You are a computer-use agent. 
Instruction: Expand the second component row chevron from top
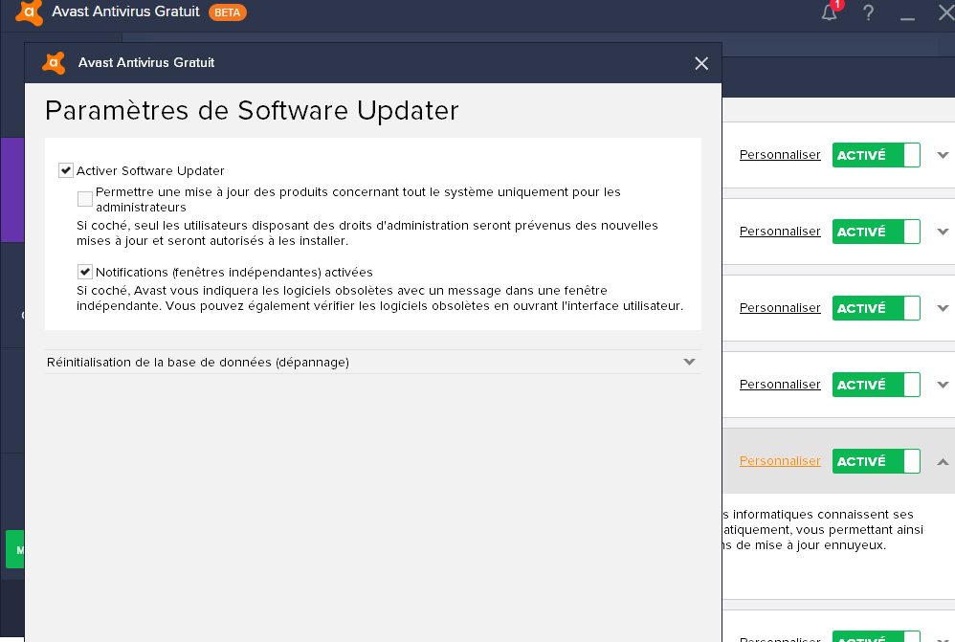point(943,232)
